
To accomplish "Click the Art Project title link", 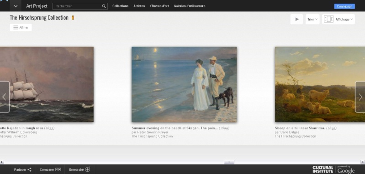I will 37,6.
